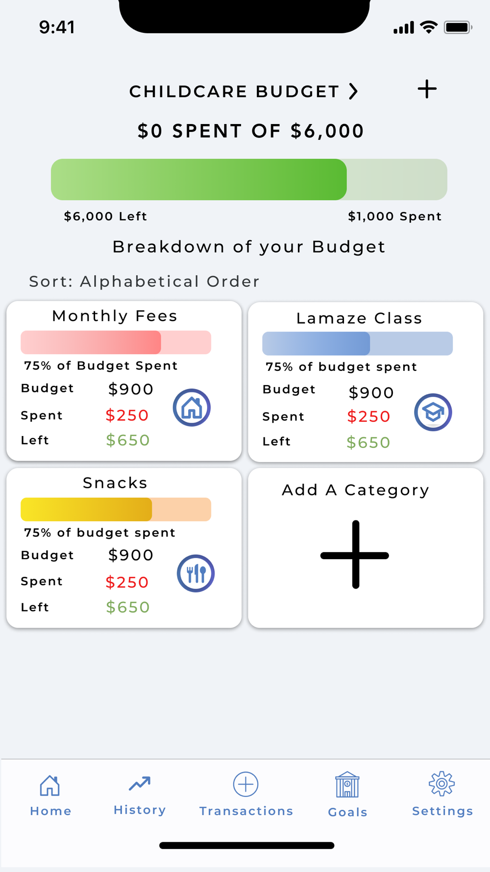Tap the graduation cap icon in Lamaze Class
Image resolution: width=490 pixels, height=872 pixels.
click(x=433, y=412)
